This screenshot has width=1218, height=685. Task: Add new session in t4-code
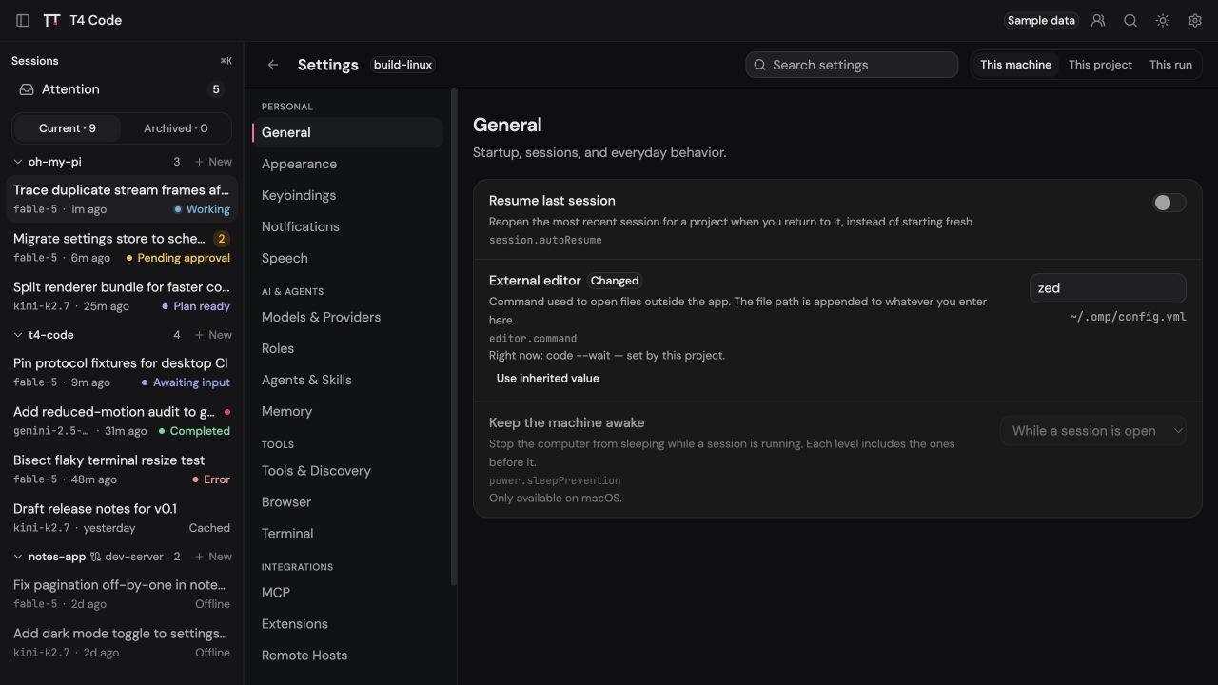click(213, 335)
